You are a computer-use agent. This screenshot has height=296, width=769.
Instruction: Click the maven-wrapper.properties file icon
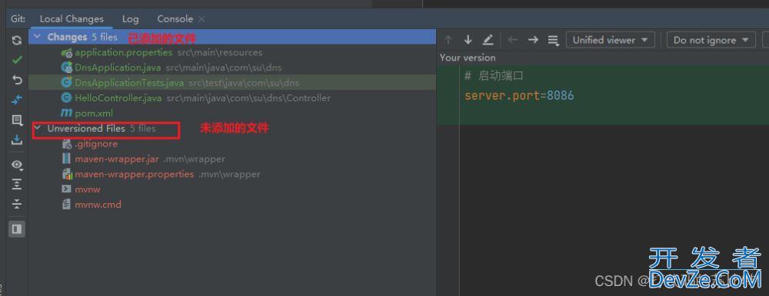(x=67, y=174)
